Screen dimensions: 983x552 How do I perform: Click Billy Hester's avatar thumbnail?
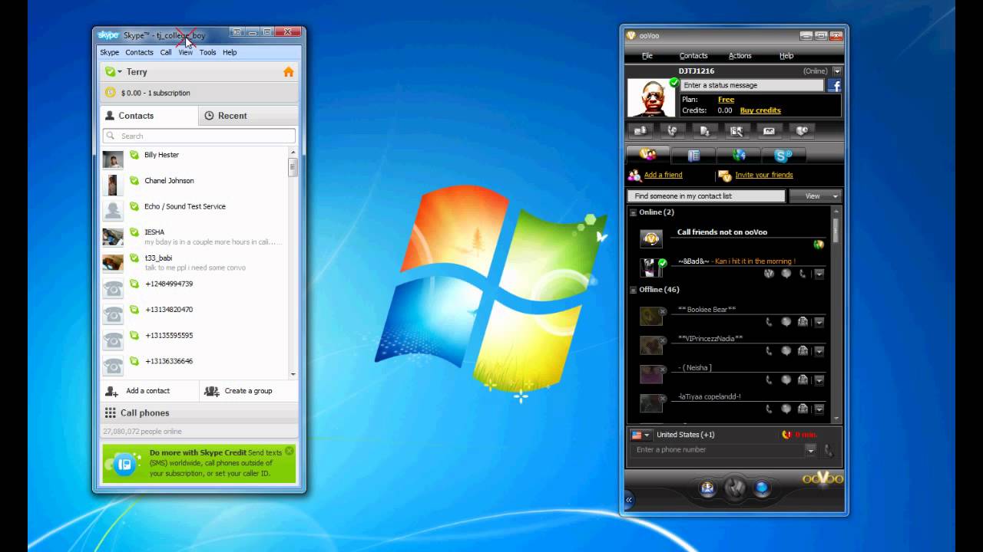click(x=113, y=159)
